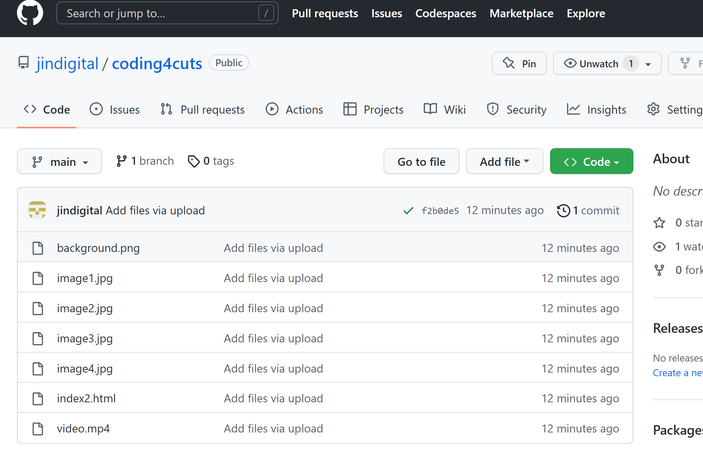Open the image4.jpg file
This screenshot has width=703, height=456.
(85, 369)
